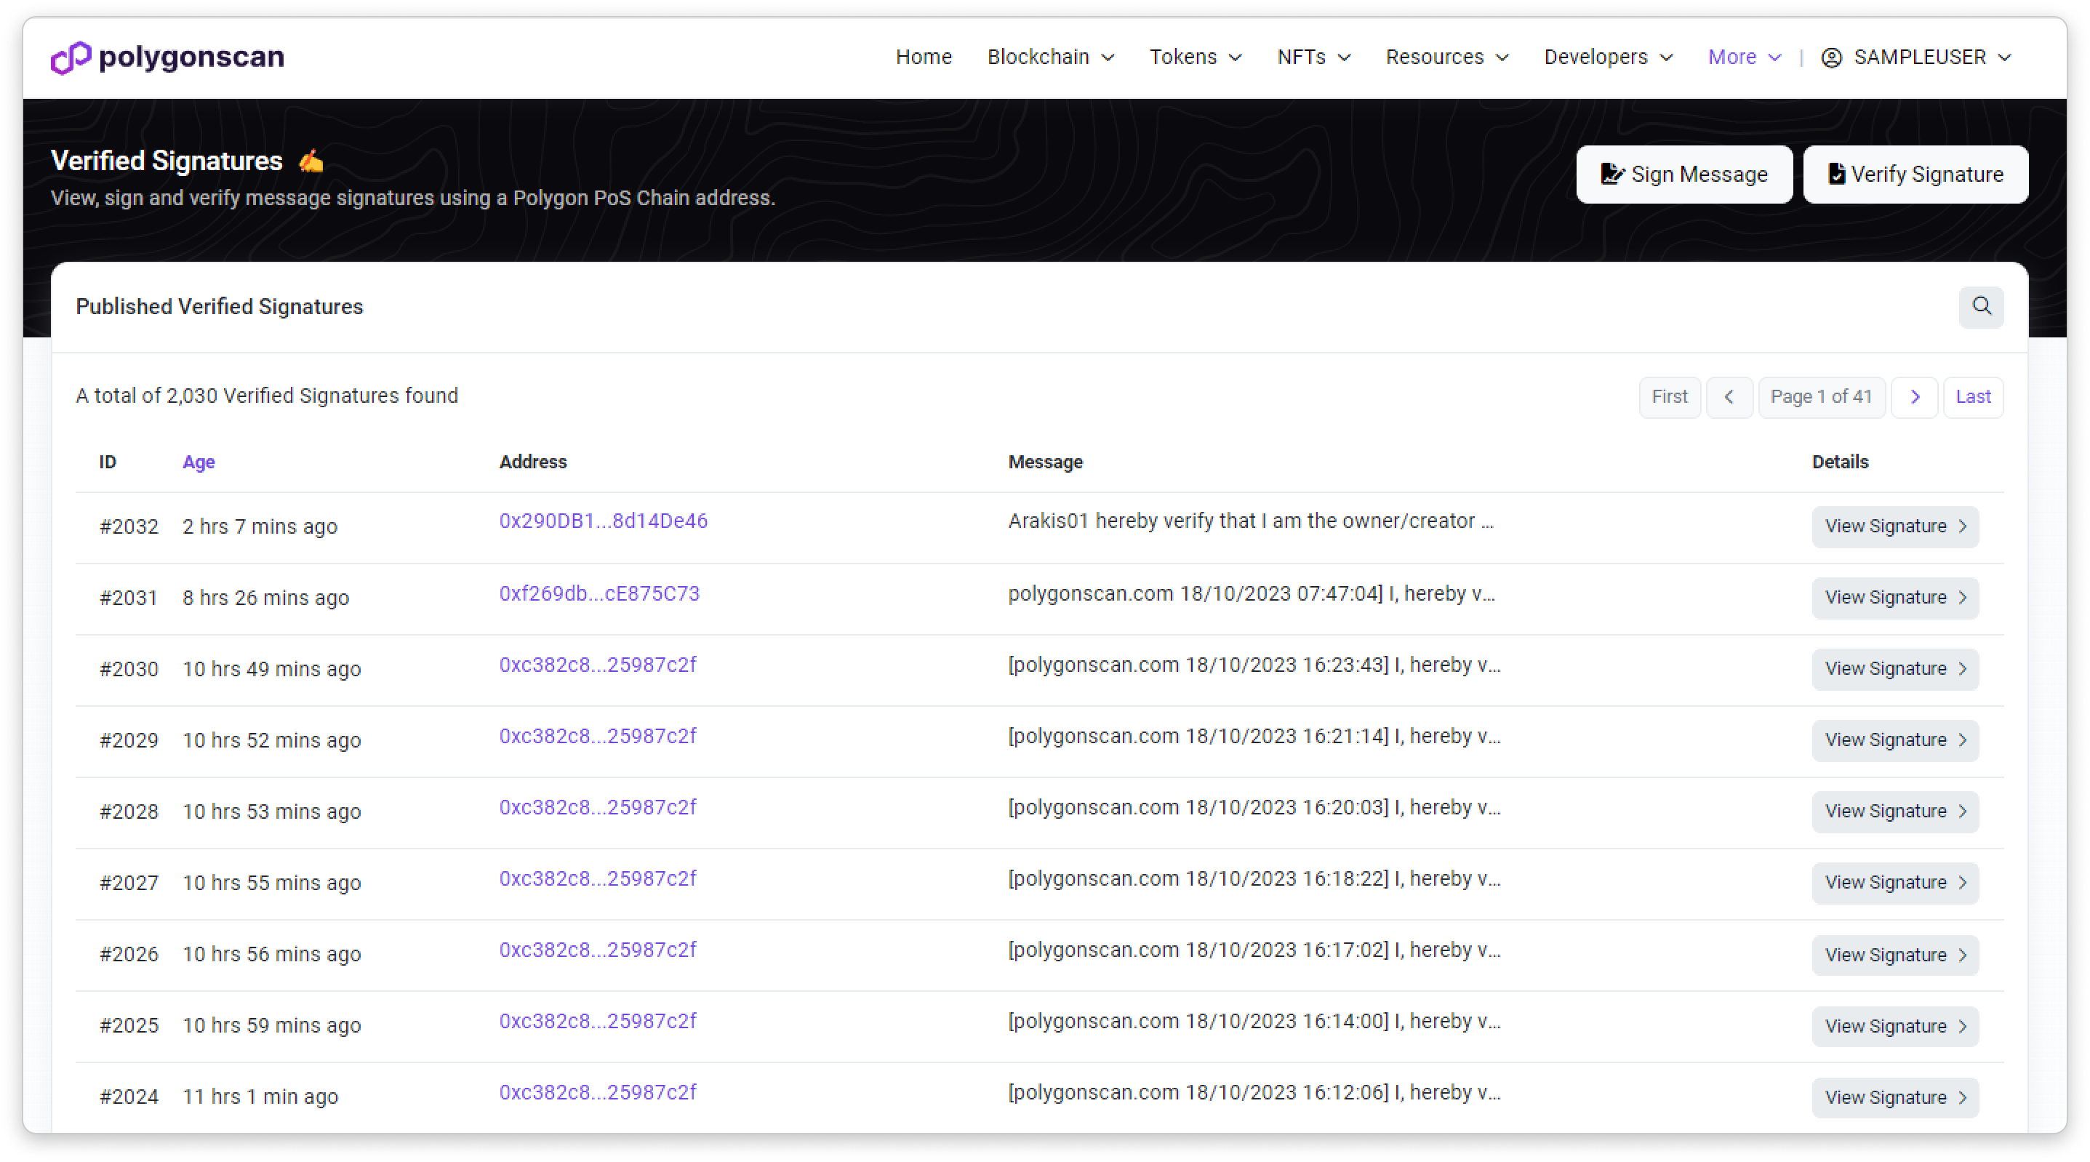Click the Verify Signature button

[x=1915, y=175]
